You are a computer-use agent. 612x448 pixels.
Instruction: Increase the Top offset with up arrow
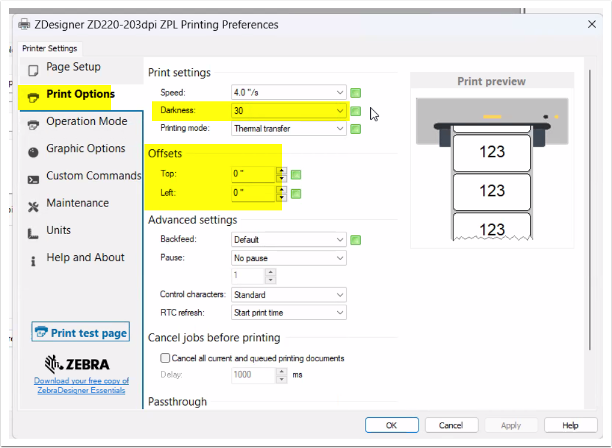pos(282,170)
